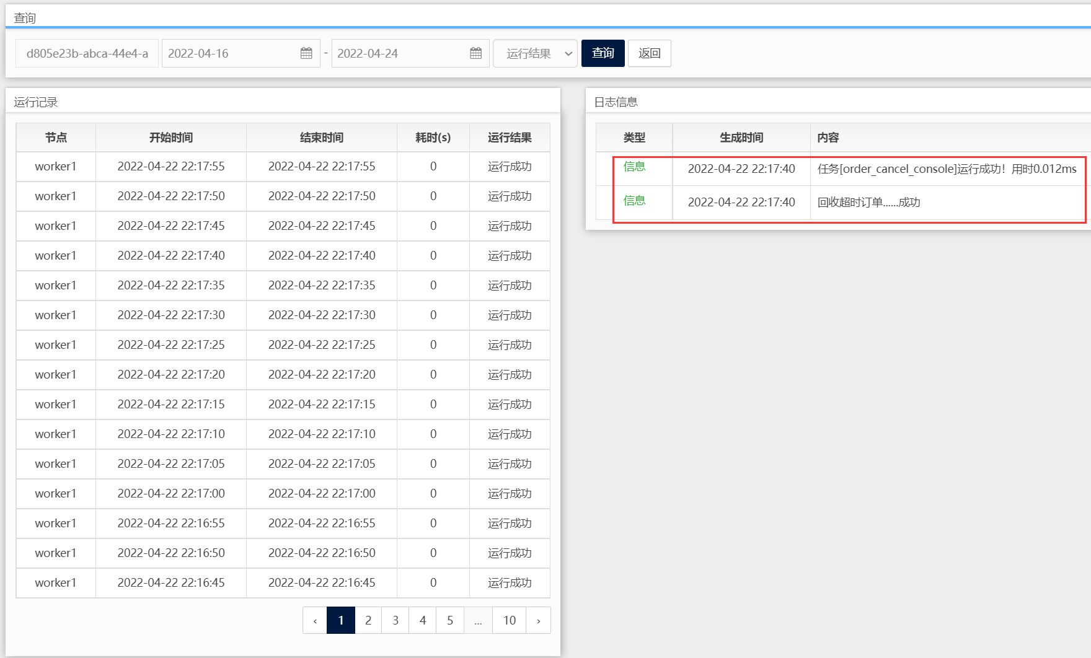Click the 日志信息 panel title
Screen dimensions: 1091x658
[616, 102]
